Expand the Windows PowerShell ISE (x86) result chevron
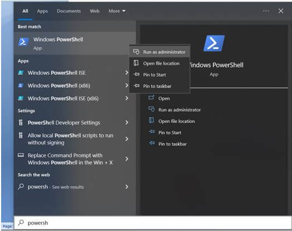Image resolution: width=292 pixels, height=231 pixels. (127, 98)
